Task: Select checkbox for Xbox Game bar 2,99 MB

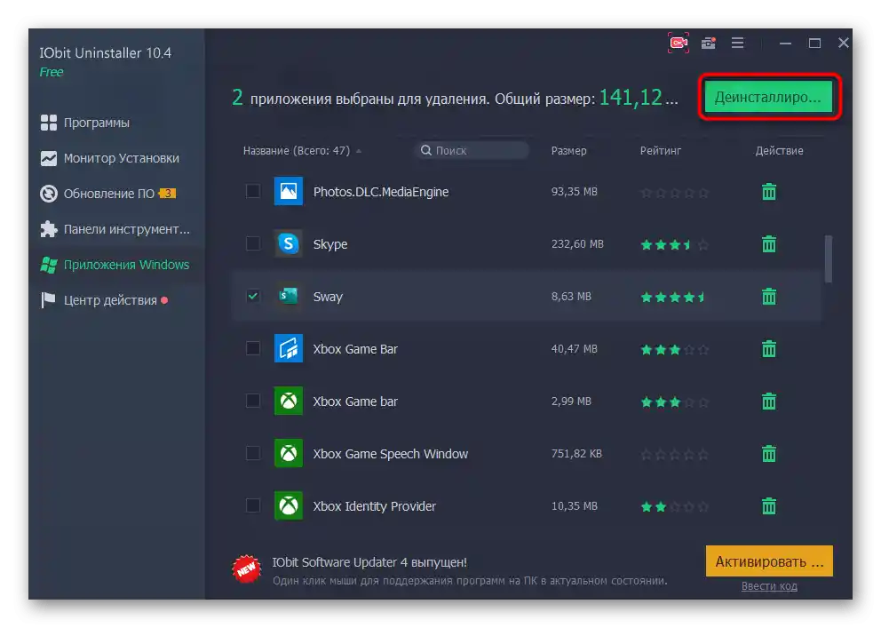Action: [253, 401]
